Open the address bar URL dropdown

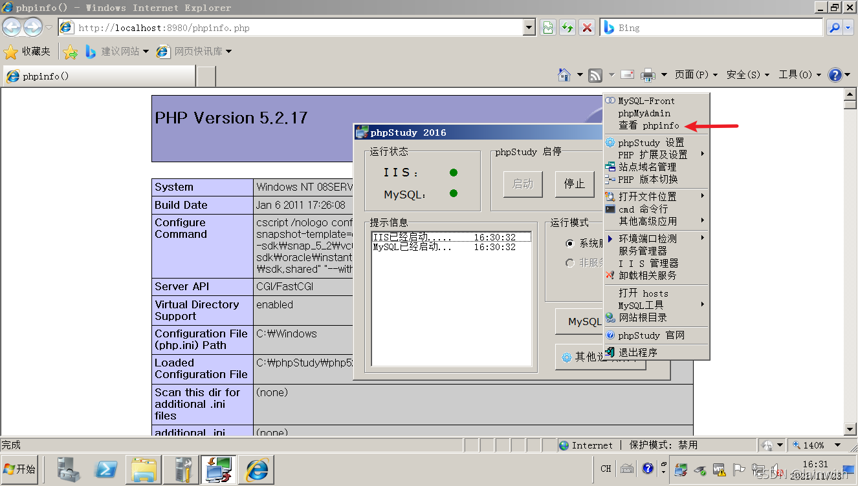(529, 28)
